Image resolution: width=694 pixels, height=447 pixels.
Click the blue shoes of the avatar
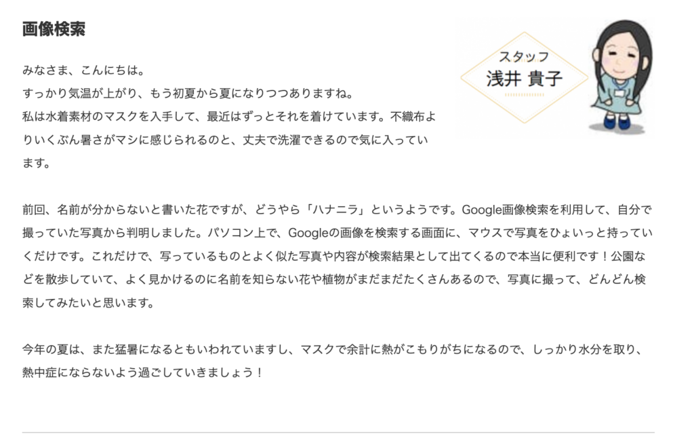click(617, 121)
